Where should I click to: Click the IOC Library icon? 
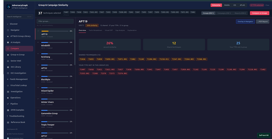[x=8, y=67]
